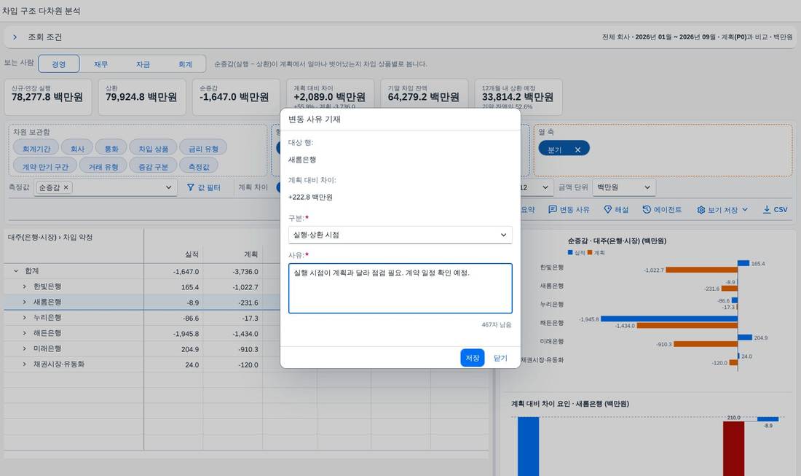
Task: Open the 12개월 내 상환 예정 card
Action: click(518, 97)
